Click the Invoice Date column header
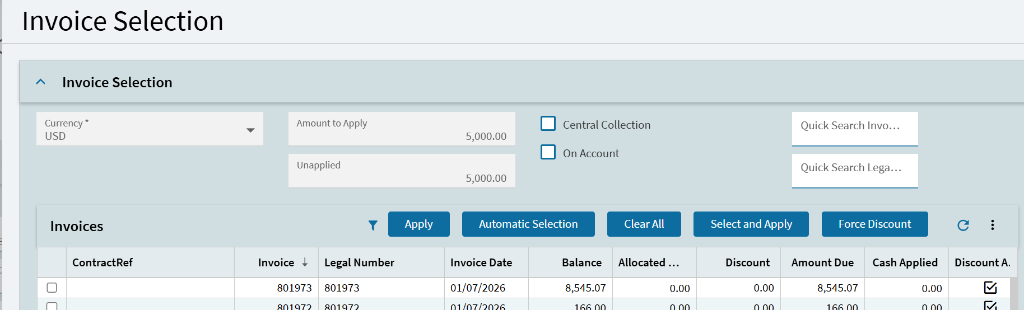The height and width of the screenshot is (310, 1024). tap(481, 262)
